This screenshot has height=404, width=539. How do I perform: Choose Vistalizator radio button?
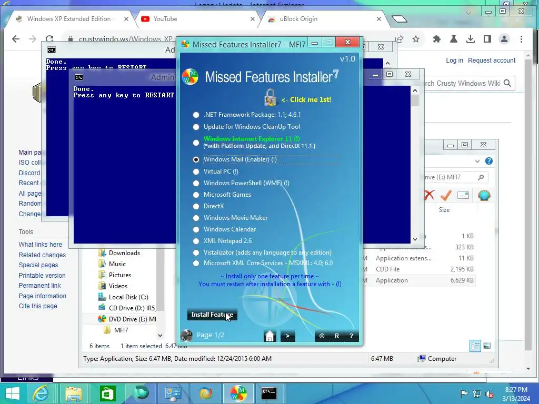click(x=196, y=252)
